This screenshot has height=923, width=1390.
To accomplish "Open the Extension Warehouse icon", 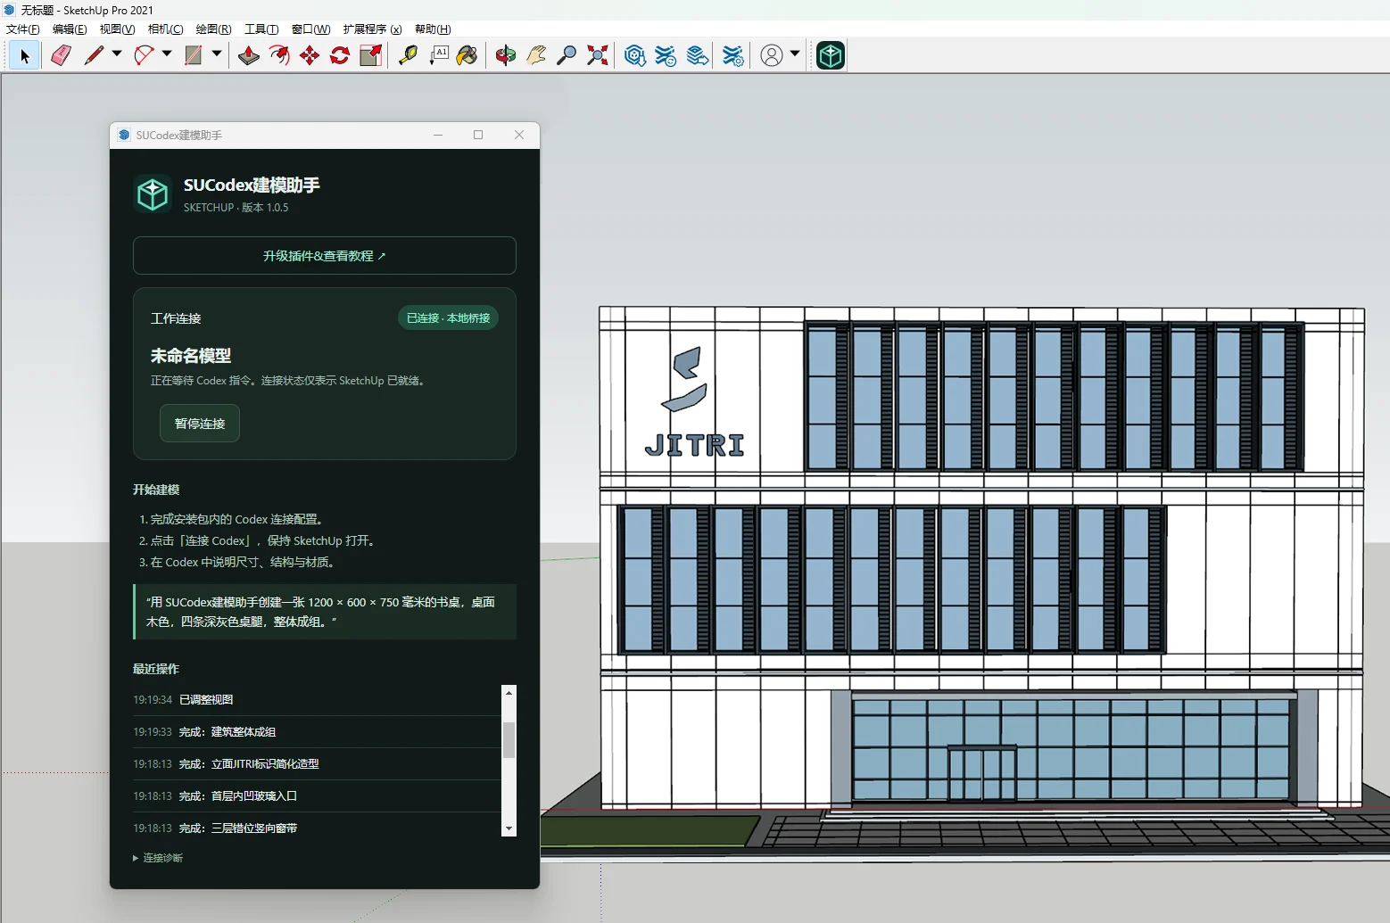I will pos(666,55).
